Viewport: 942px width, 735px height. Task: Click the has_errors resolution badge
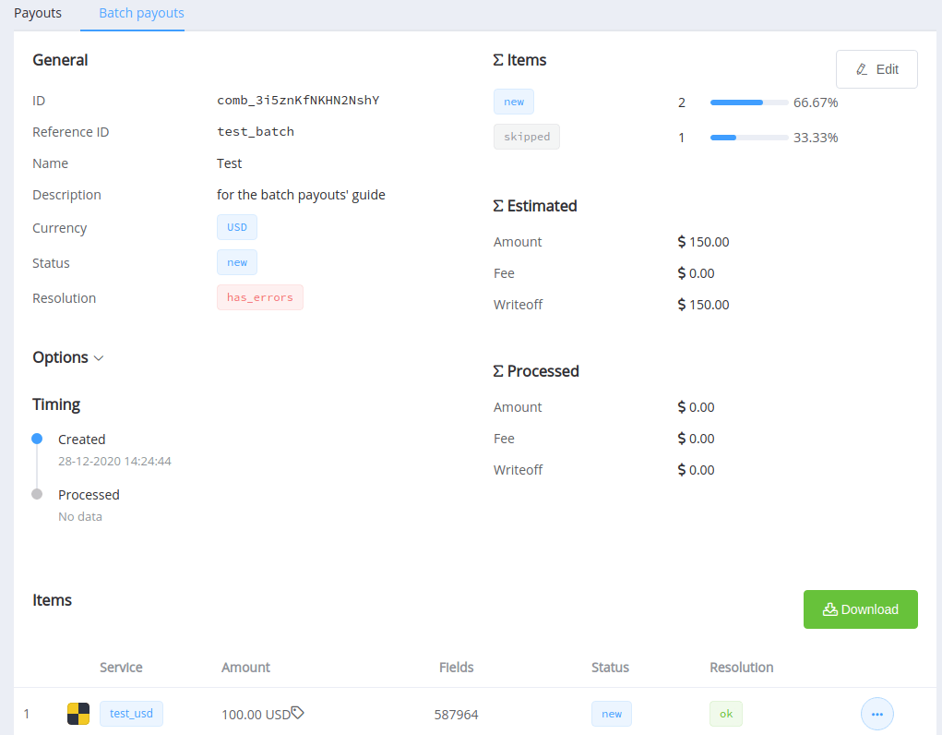(260, 297)
